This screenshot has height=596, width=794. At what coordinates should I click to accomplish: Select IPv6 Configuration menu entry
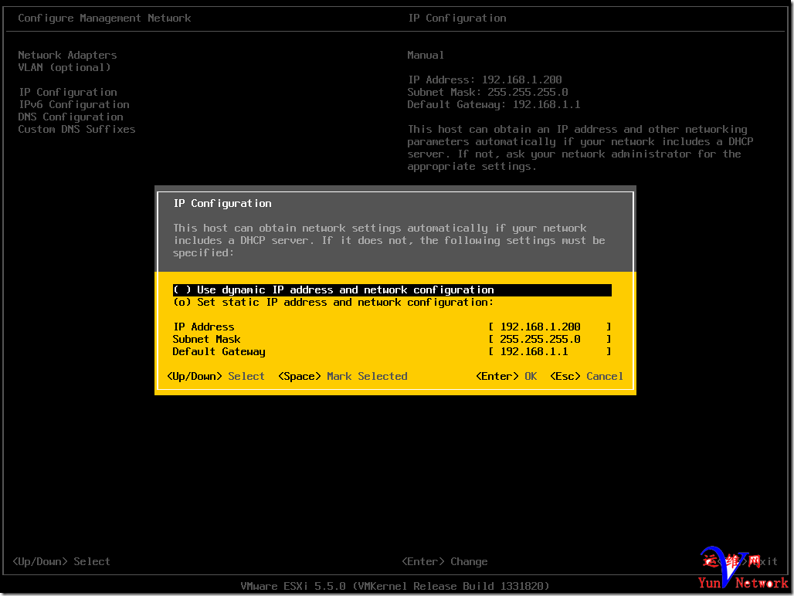74,105
